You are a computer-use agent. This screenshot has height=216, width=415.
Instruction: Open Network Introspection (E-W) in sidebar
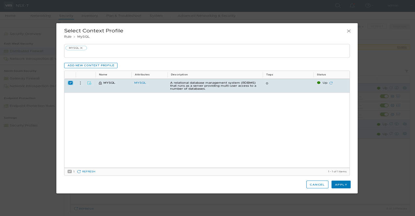(33, 59)
